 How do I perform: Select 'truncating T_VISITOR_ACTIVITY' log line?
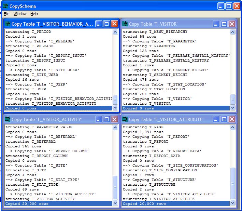point(40,199)
